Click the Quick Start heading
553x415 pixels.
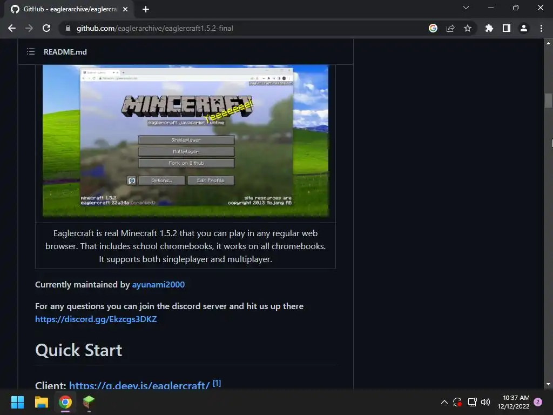point(79,350)
